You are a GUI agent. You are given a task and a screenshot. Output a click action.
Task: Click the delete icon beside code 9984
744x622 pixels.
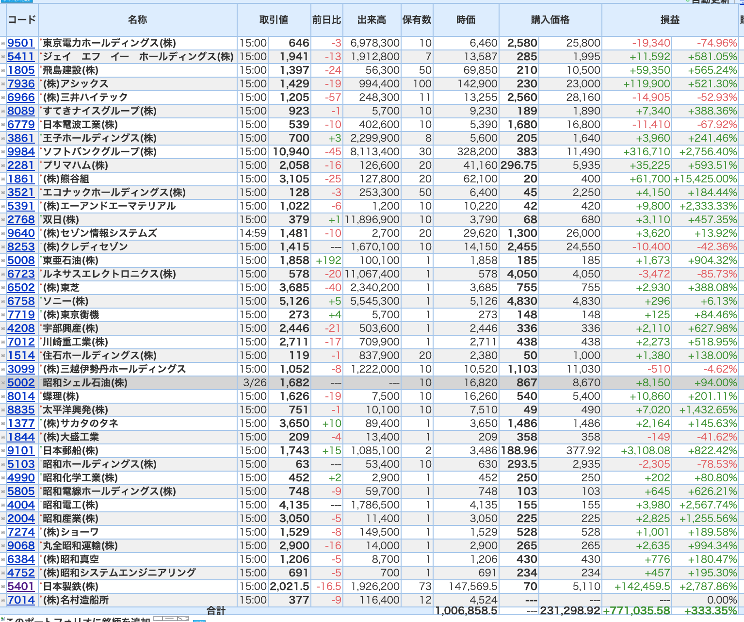click(x=3, y=152)
